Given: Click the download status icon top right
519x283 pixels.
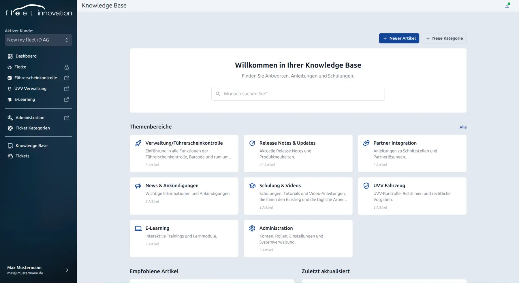Looking at the screenshot, I should (x=507, y=5).
